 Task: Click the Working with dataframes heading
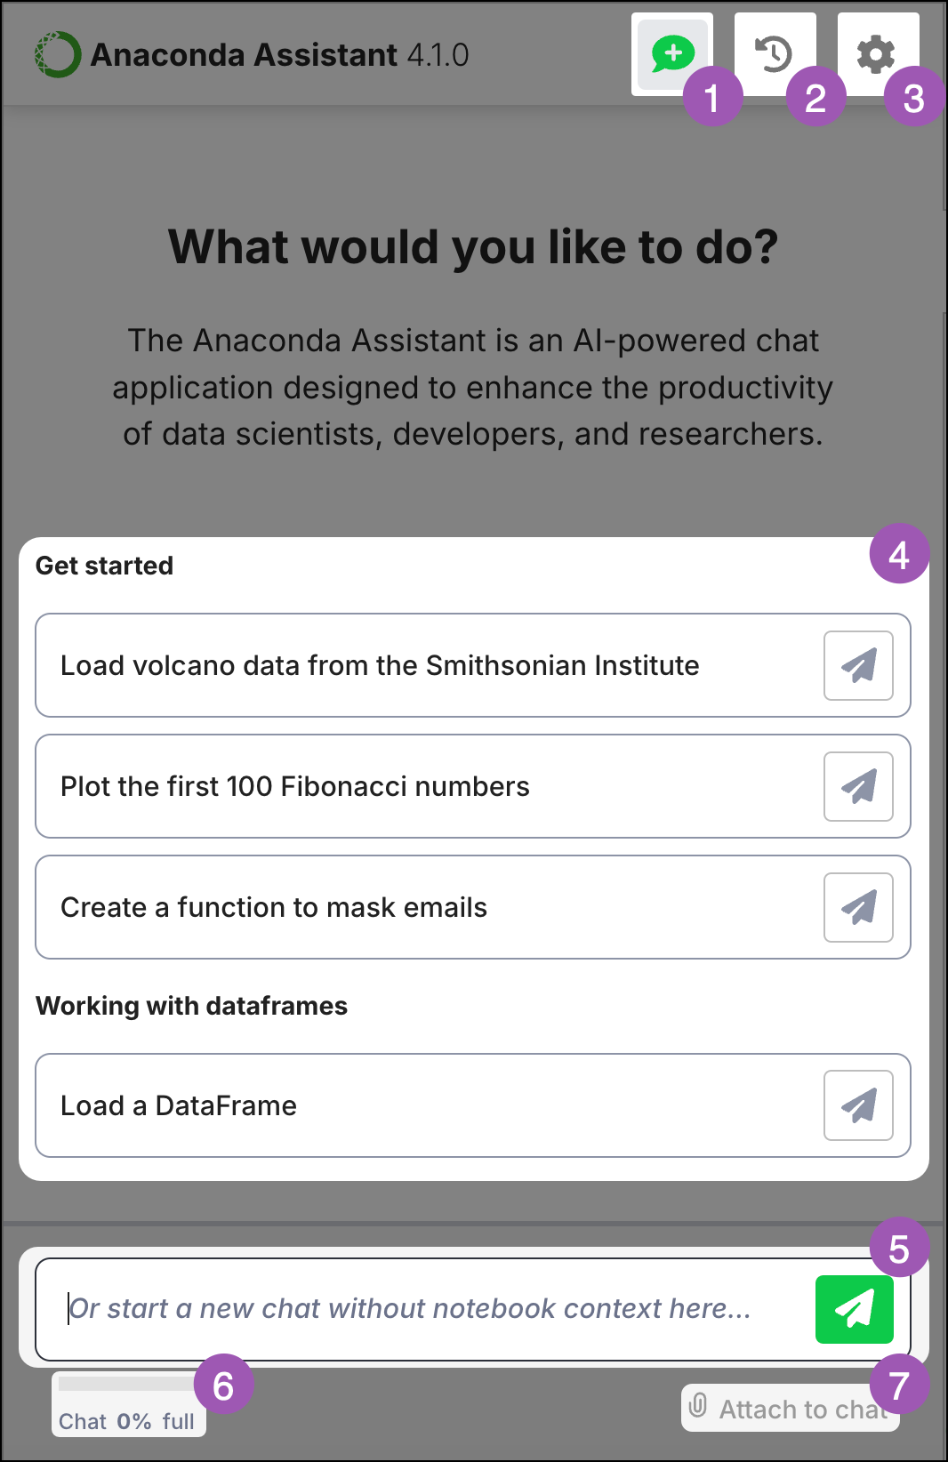click(191, 1006)
